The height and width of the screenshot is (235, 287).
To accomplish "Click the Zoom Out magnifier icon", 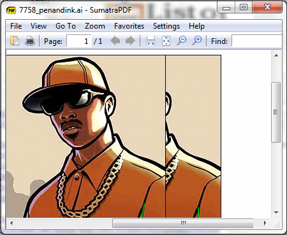I will tap(181, 40).
